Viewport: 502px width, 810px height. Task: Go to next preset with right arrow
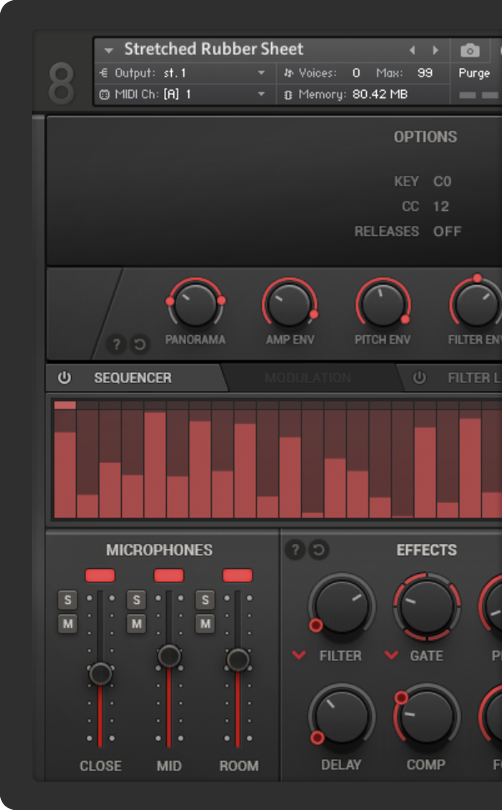[436, 50]
